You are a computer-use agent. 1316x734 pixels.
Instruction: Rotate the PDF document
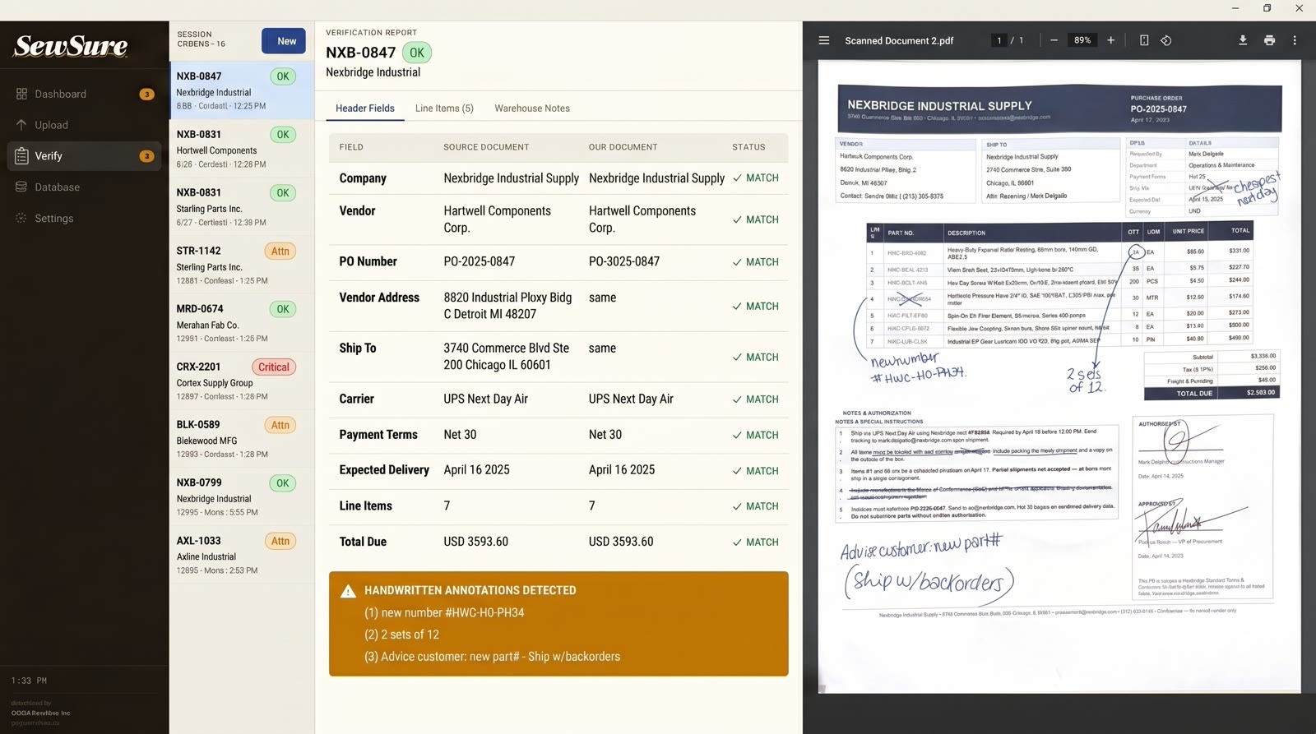[x=1166, y=40]
